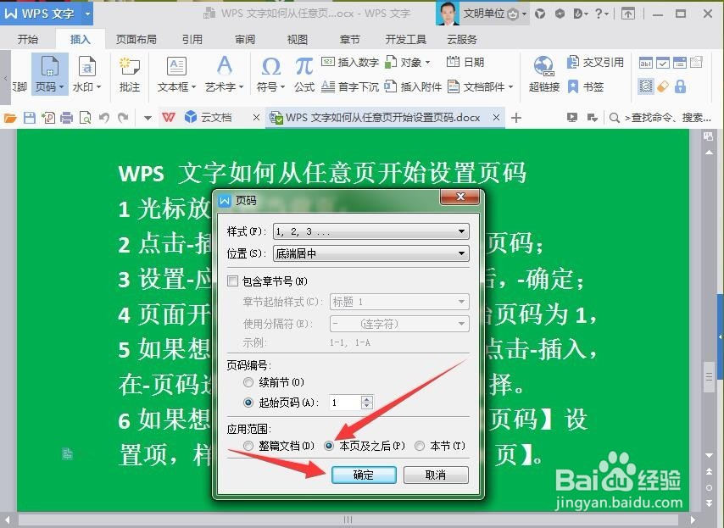
Task: Click the 查找命令 search box
Action: [x=660, y=118]
